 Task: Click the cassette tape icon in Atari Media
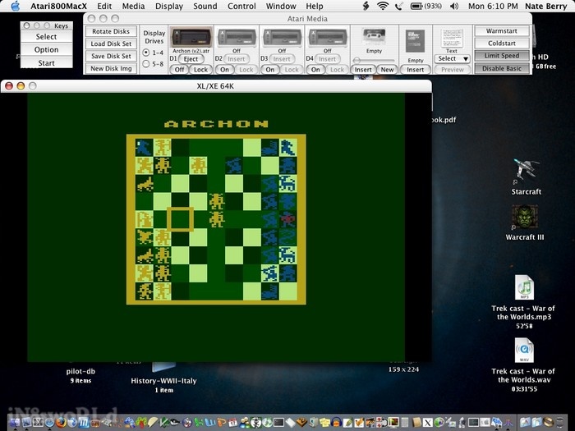374,37
